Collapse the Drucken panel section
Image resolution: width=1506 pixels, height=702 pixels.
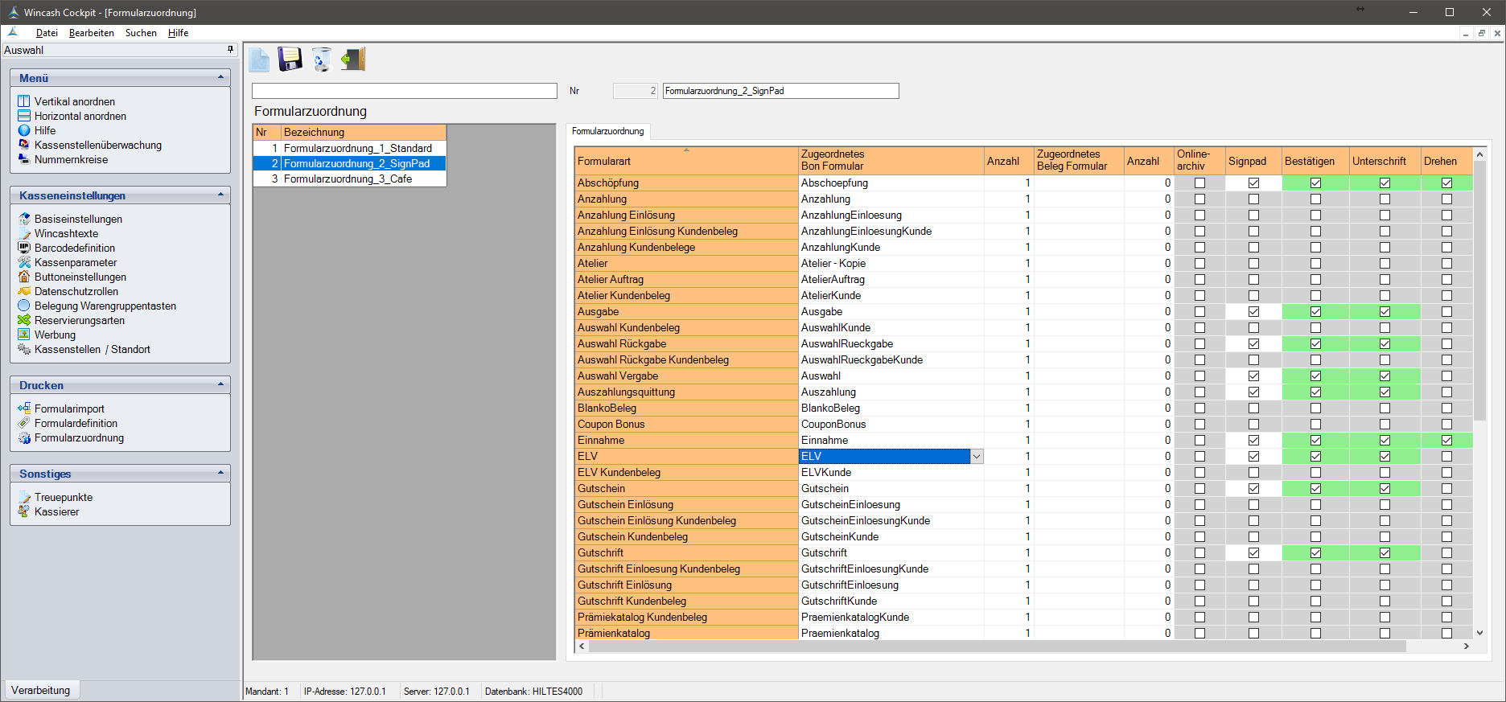(x=220, y=384)
